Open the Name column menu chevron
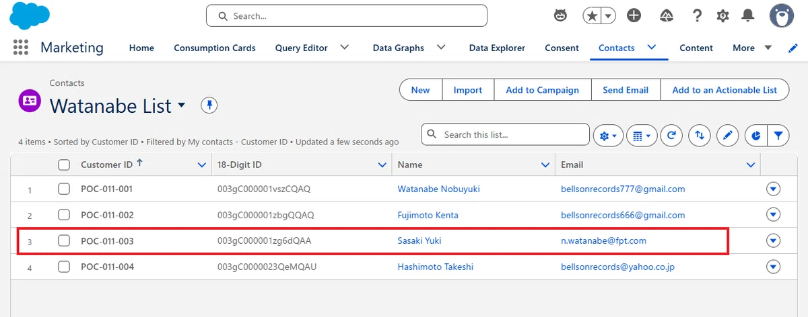This screenshot has width=808, height=317. click(546, 165)
